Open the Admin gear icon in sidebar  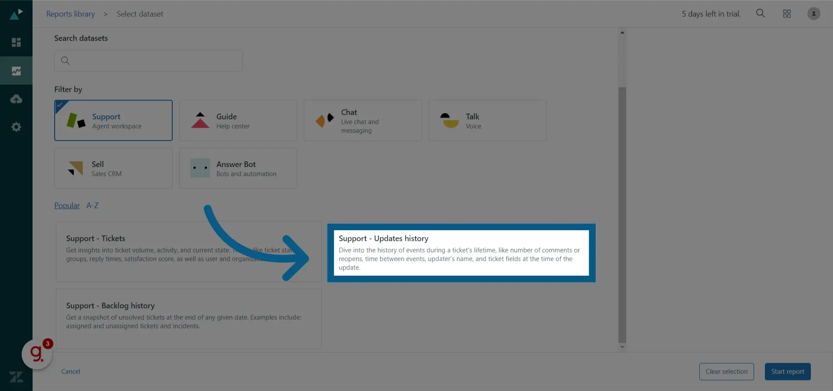point(16,127)
